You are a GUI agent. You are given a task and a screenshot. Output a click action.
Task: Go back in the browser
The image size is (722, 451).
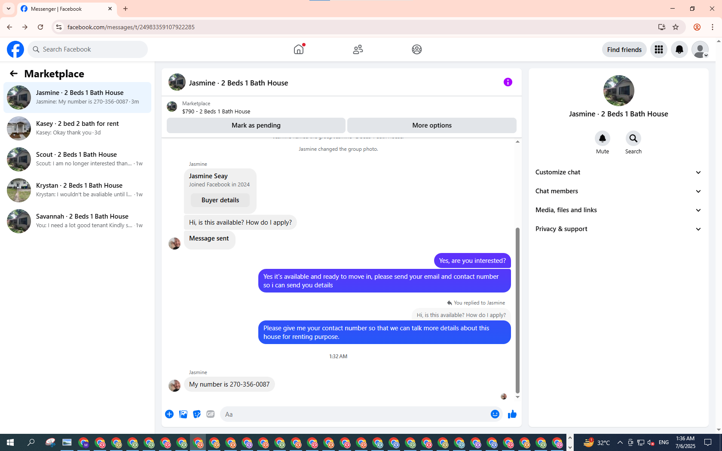(x=9, y=27)
